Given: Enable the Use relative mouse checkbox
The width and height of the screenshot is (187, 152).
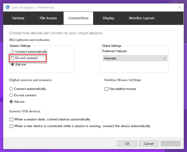Looking at the screenshot, I should click(x=107, y=89).
